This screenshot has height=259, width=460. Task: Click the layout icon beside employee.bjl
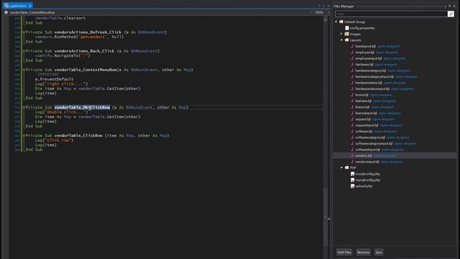[352, 53]
